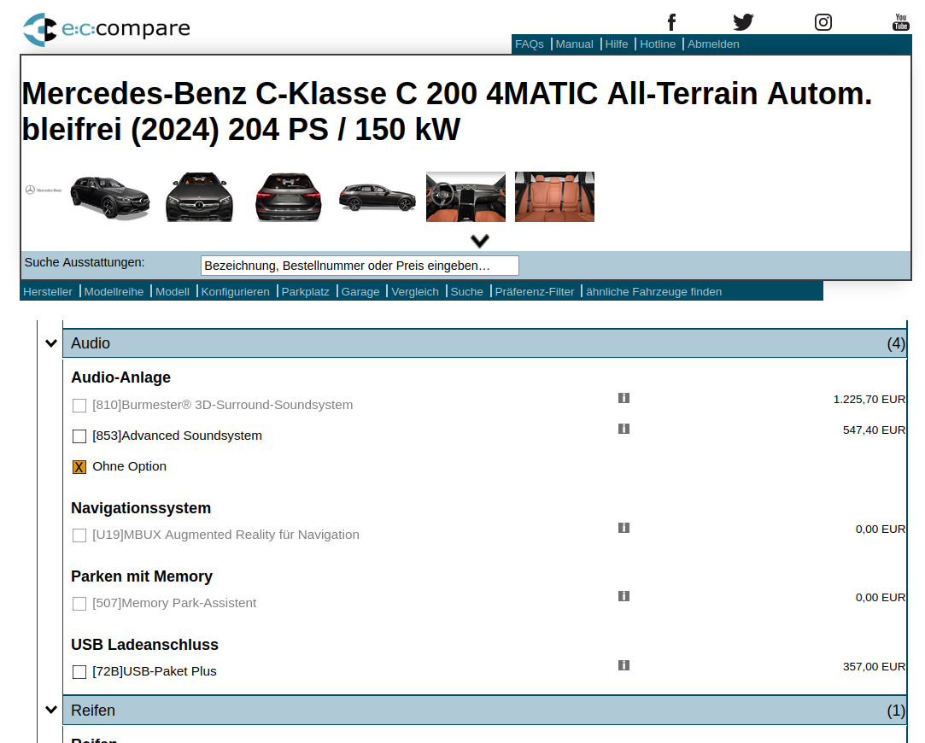This screenshot has height=743, width=925.
Task: Tick the Memory Park-Assistent checkbox
Action: point(79,604)
